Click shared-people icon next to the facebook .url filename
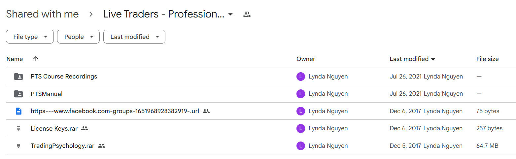This screenshot has height=159, width=516. pyautogui.click(x=206, y=111)
